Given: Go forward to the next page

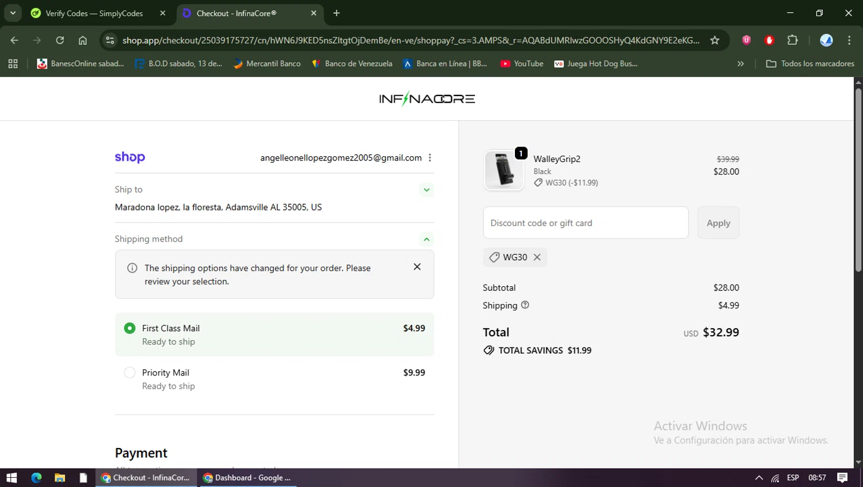Looking at the screenshot, I should click(37, 40).
